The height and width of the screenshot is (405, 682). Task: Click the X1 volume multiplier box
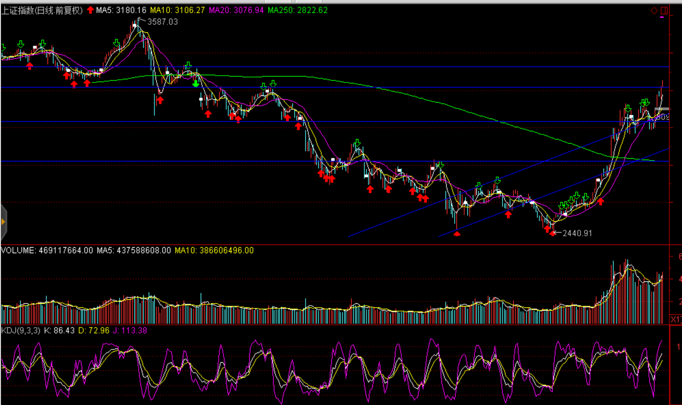(x=676, y=319)
